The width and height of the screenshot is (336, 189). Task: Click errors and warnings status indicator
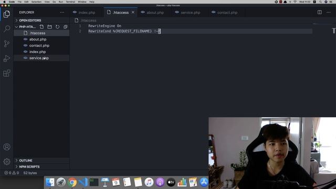pos(12,173)
